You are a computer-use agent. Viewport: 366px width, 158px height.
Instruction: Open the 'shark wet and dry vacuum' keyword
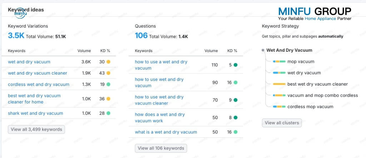pyautogui.click(x=35, y=113)
